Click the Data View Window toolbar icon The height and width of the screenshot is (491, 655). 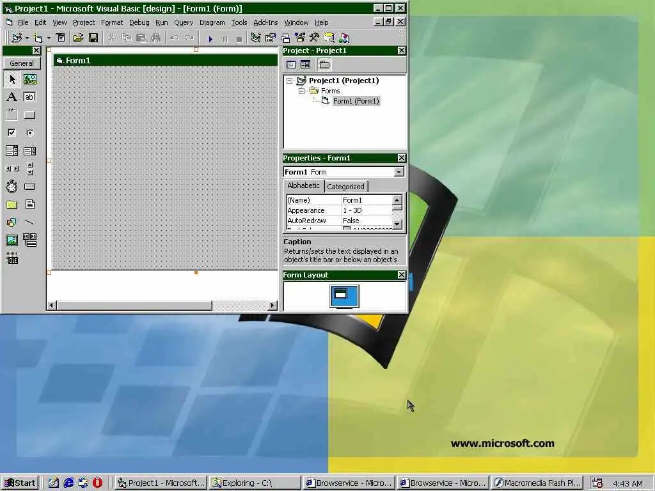pyautogui.click(x=329, y=38)
